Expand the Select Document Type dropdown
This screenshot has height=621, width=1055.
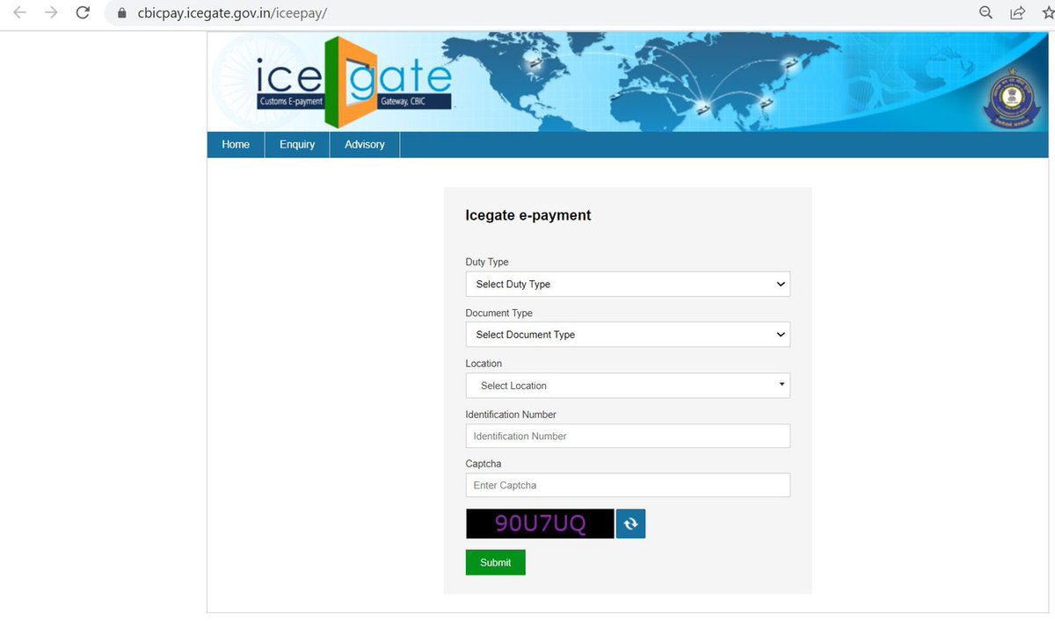click(x=628, y=335)
